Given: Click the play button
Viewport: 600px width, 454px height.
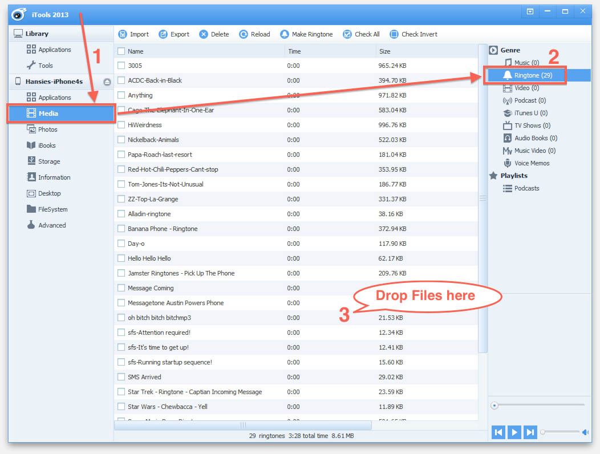Looking at the screenshot, I should (x=514, y=432).
